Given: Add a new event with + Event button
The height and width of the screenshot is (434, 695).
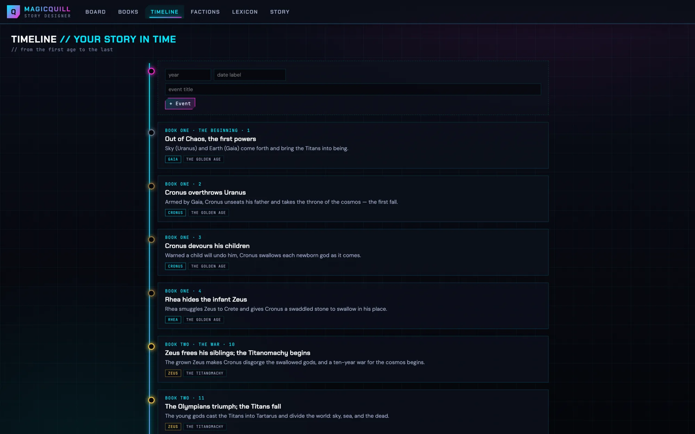Looking at the screenshot, I should [x=180, y=103].
